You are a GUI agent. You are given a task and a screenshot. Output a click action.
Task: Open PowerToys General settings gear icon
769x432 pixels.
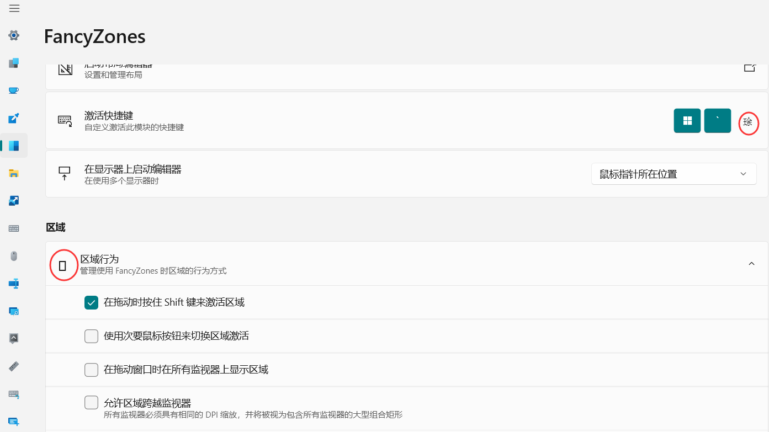click(x=13, y=35)
